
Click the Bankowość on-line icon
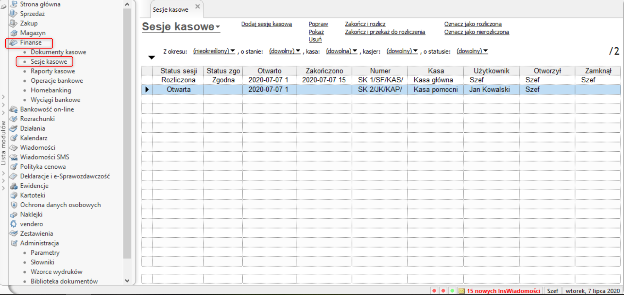(13, 109)
